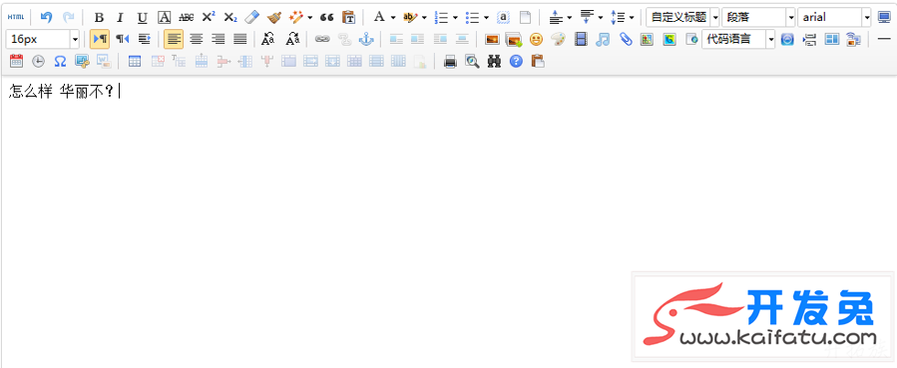Insert a hyperlink with chain icon

322,39
